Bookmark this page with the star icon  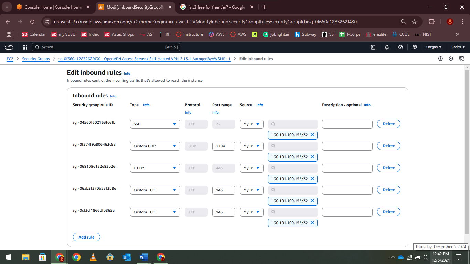414,22
